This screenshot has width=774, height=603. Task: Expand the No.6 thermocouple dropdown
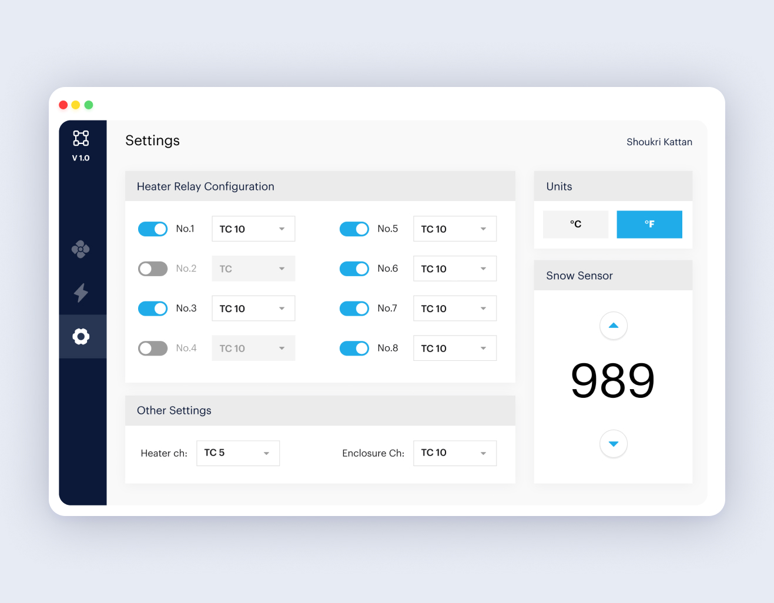point(455,269)
